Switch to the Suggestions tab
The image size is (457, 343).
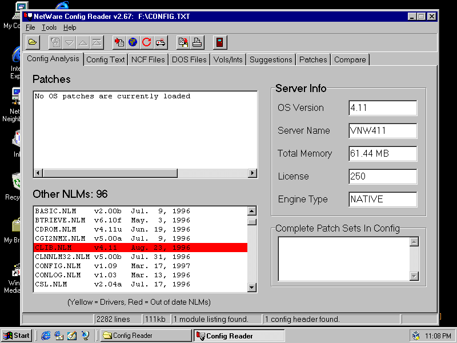point(271,60)
